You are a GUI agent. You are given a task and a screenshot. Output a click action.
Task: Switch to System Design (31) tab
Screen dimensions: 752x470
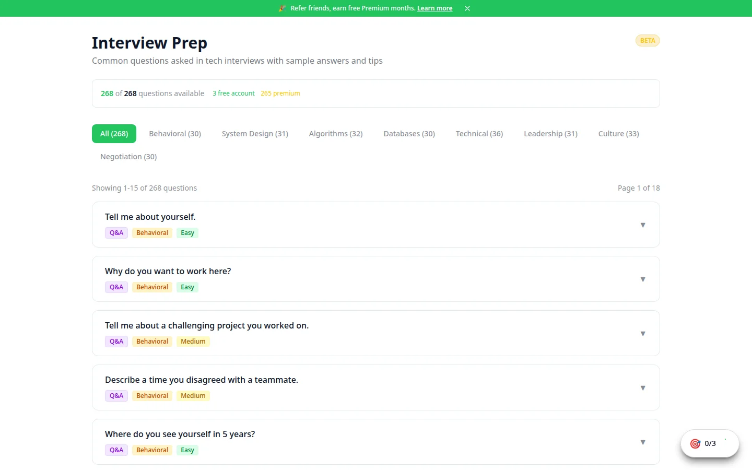255,134
